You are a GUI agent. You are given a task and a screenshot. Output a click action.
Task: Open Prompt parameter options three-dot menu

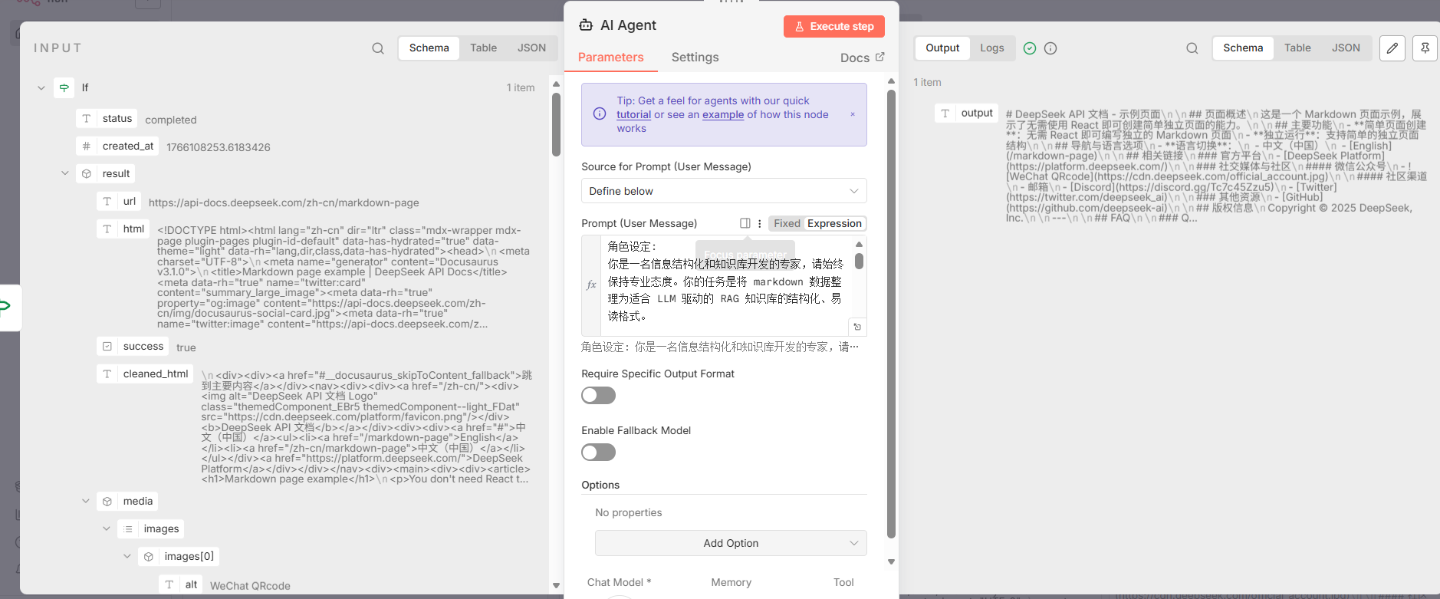coord(760,223)
